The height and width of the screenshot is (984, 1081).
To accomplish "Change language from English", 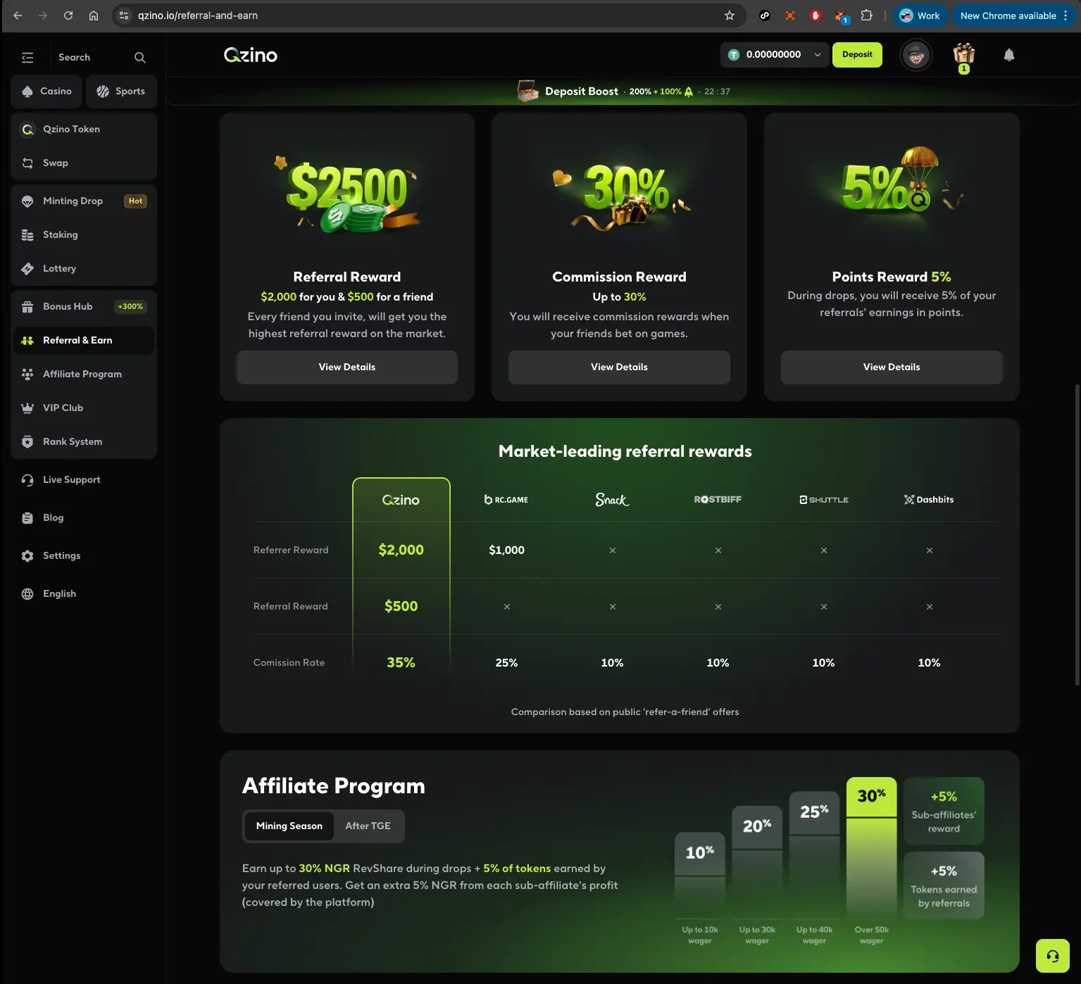I will (x=84, y=594).
